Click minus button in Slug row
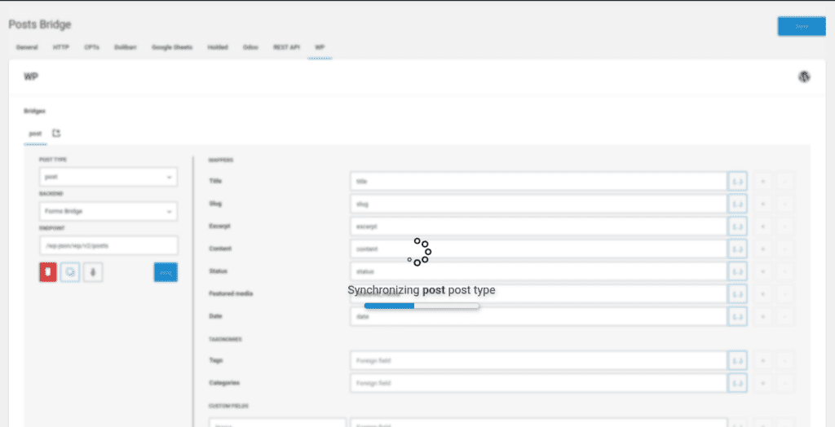This screenshot has width=835, height=427. (785, 204)
